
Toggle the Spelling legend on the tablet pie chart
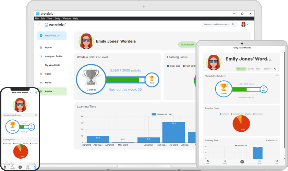[x=248, y=114]
